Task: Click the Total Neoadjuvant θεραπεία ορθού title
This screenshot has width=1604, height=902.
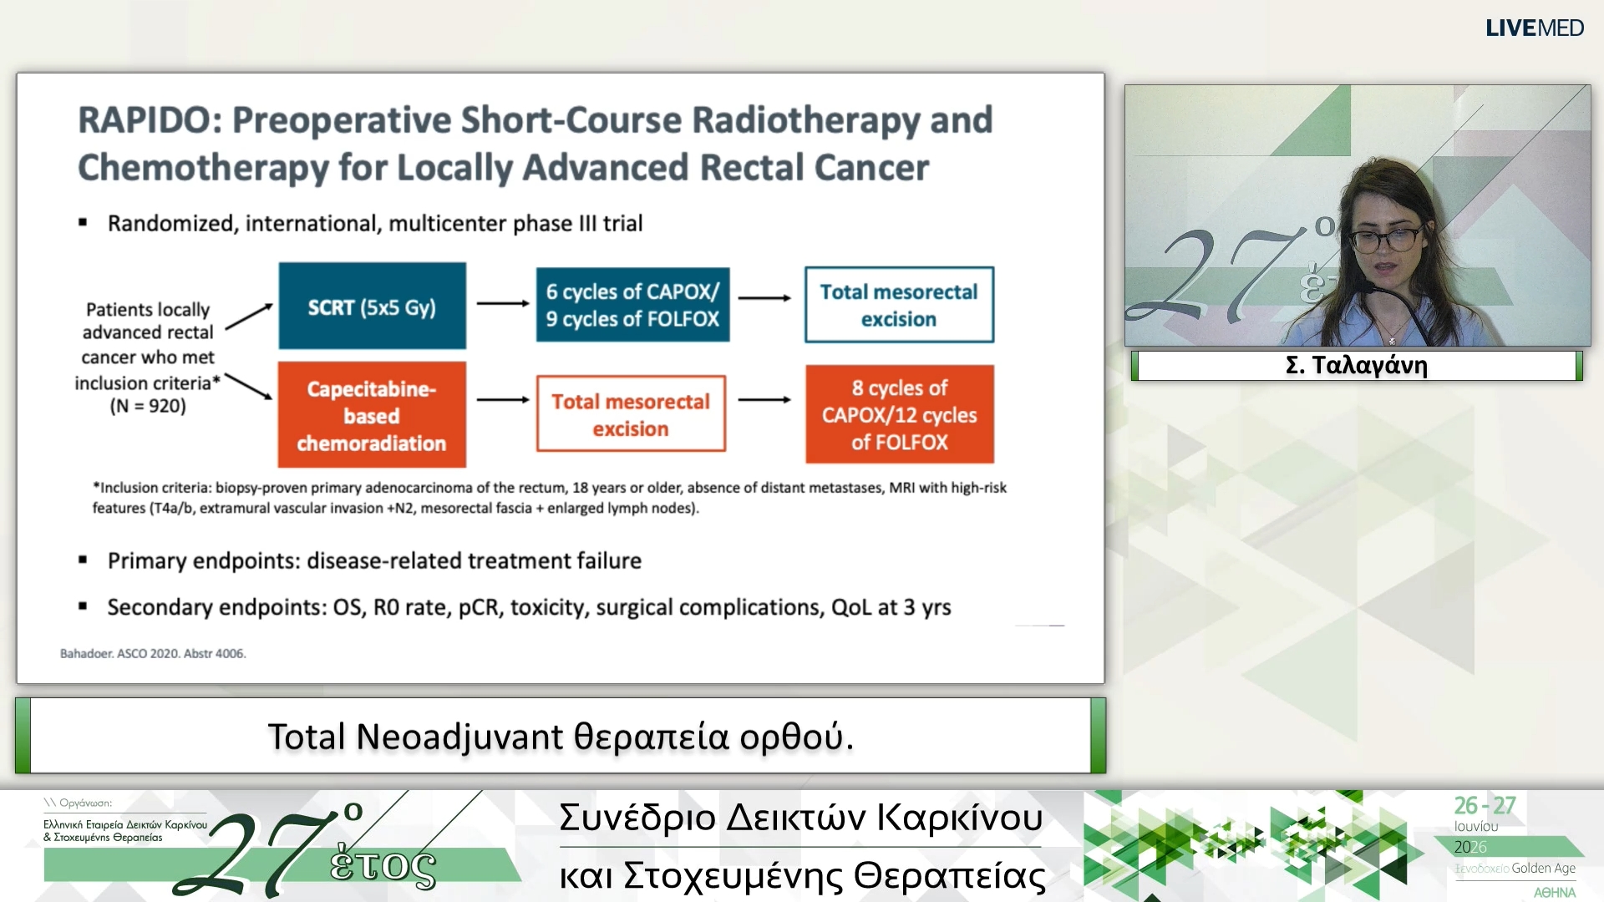Action: (x=561, y=736)
